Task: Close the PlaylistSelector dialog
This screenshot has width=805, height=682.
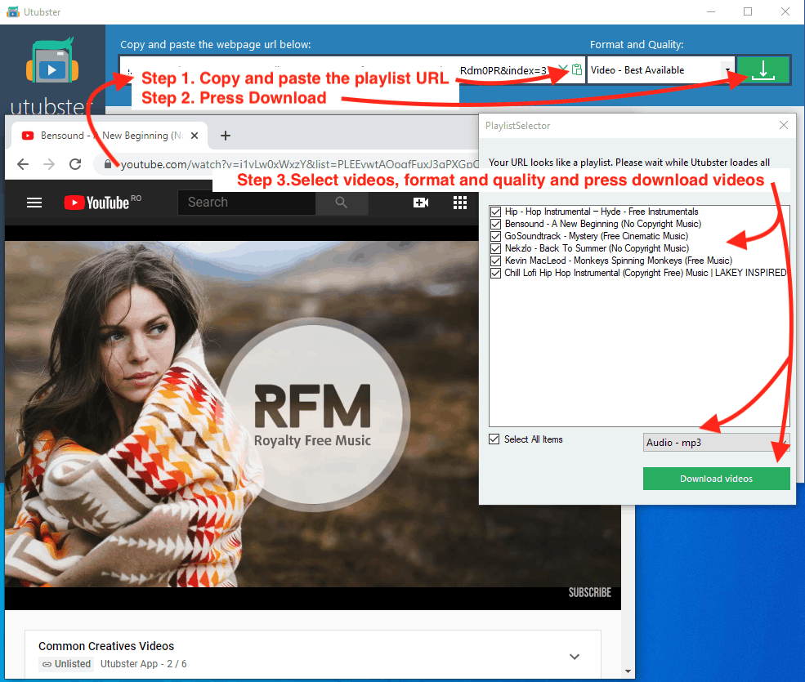Action: pos(784,125)
